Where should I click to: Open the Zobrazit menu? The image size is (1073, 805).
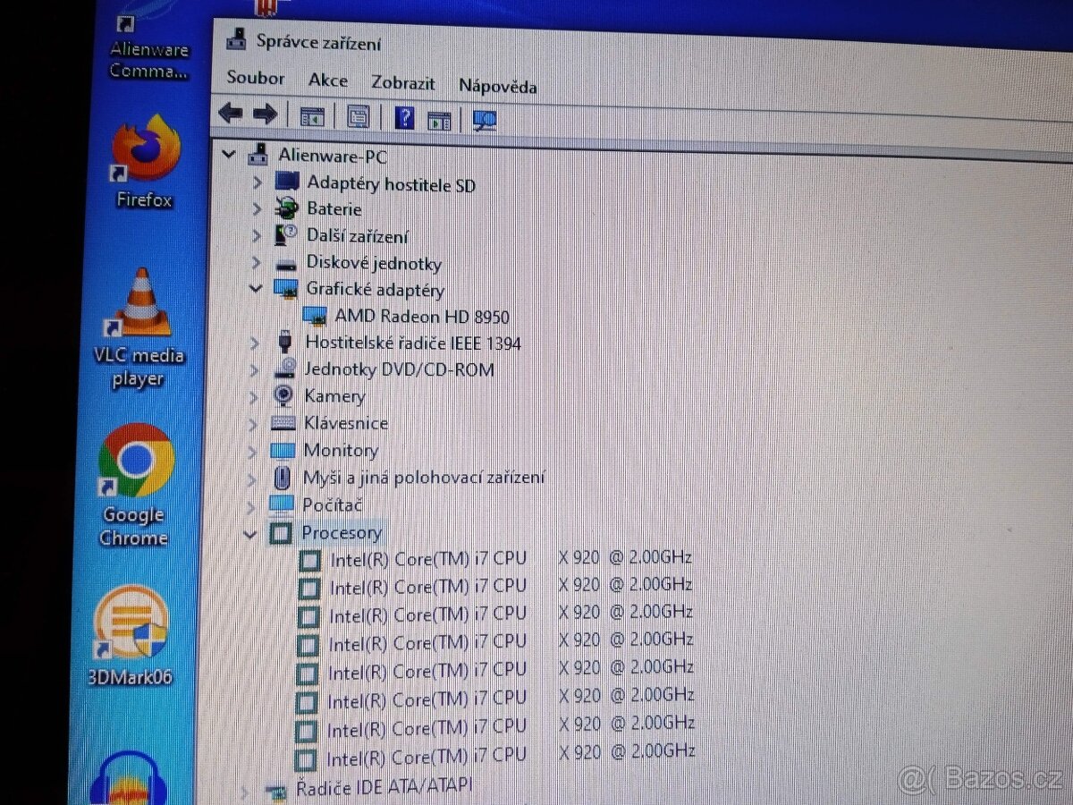(x=403, y=83)
